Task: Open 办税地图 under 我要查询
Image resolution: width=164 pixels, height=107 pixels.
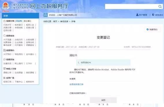Action: (30, 40)
